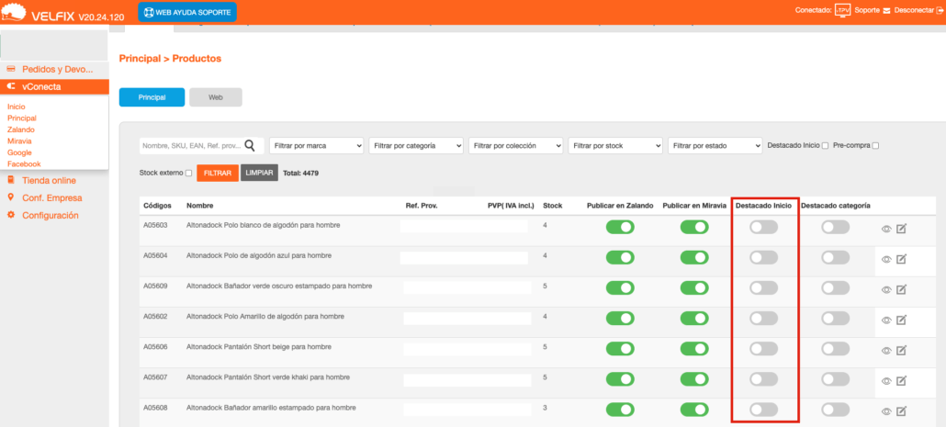The image size is (946, 427).
Task: Check the Stock externo checkbox
Action: click(x=188, y=173)
